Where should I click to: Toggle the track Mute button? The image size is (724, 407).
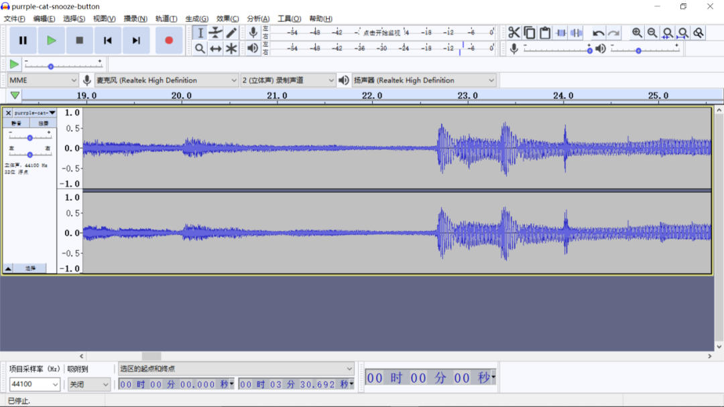click(17, 123)
